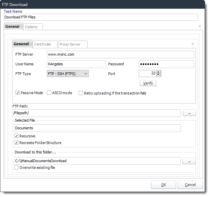Switch to the outer Options tab
The width and height of the screenshot is (210, 197).
tap(33, 27)
